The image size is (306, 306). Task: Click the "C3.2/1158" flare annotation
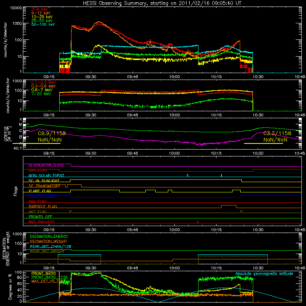pyautogui.click(x=277, y=133)
